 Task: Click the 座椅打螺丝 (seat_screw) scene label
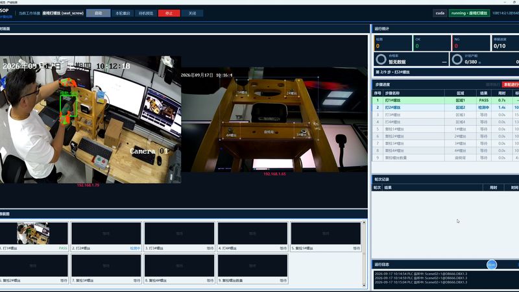[63, 13]
